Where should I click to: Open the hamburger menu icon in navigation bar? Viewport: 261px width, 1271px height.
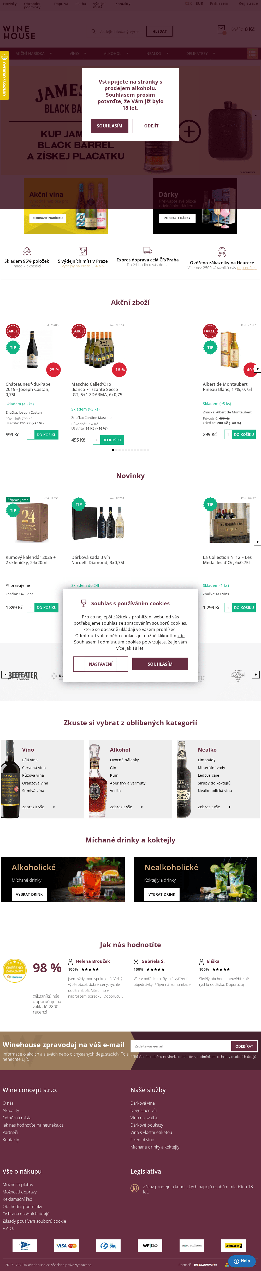(252, 53)
